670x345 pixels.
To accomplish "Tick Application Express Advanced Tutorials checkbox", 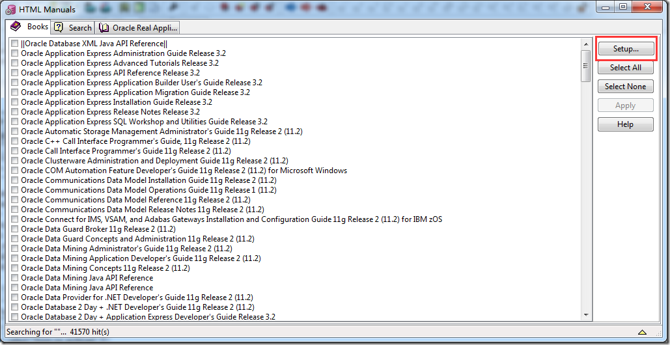I will (x=14, y=63).
